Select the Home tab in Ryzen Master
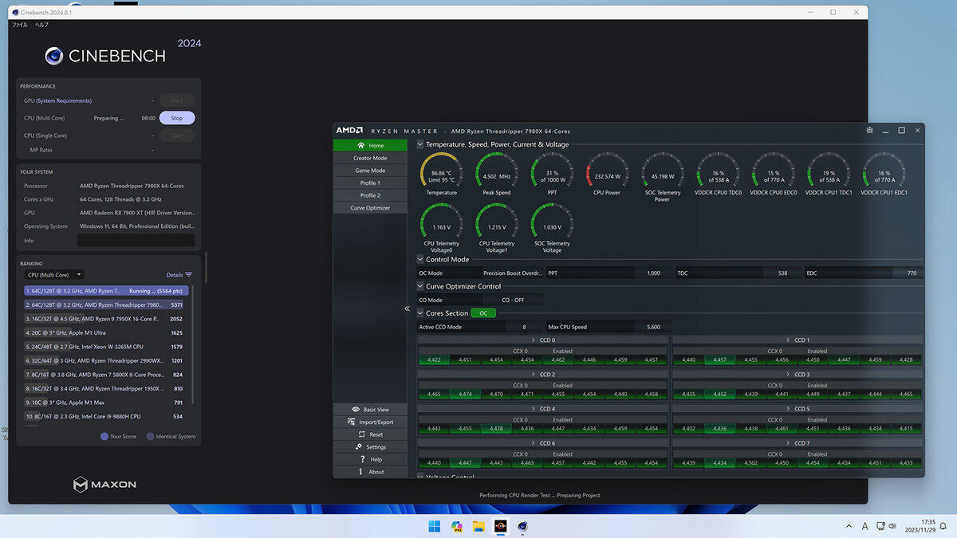Image resolution: width=957 pixels, height=538 pixels. (x=370, y=145)
